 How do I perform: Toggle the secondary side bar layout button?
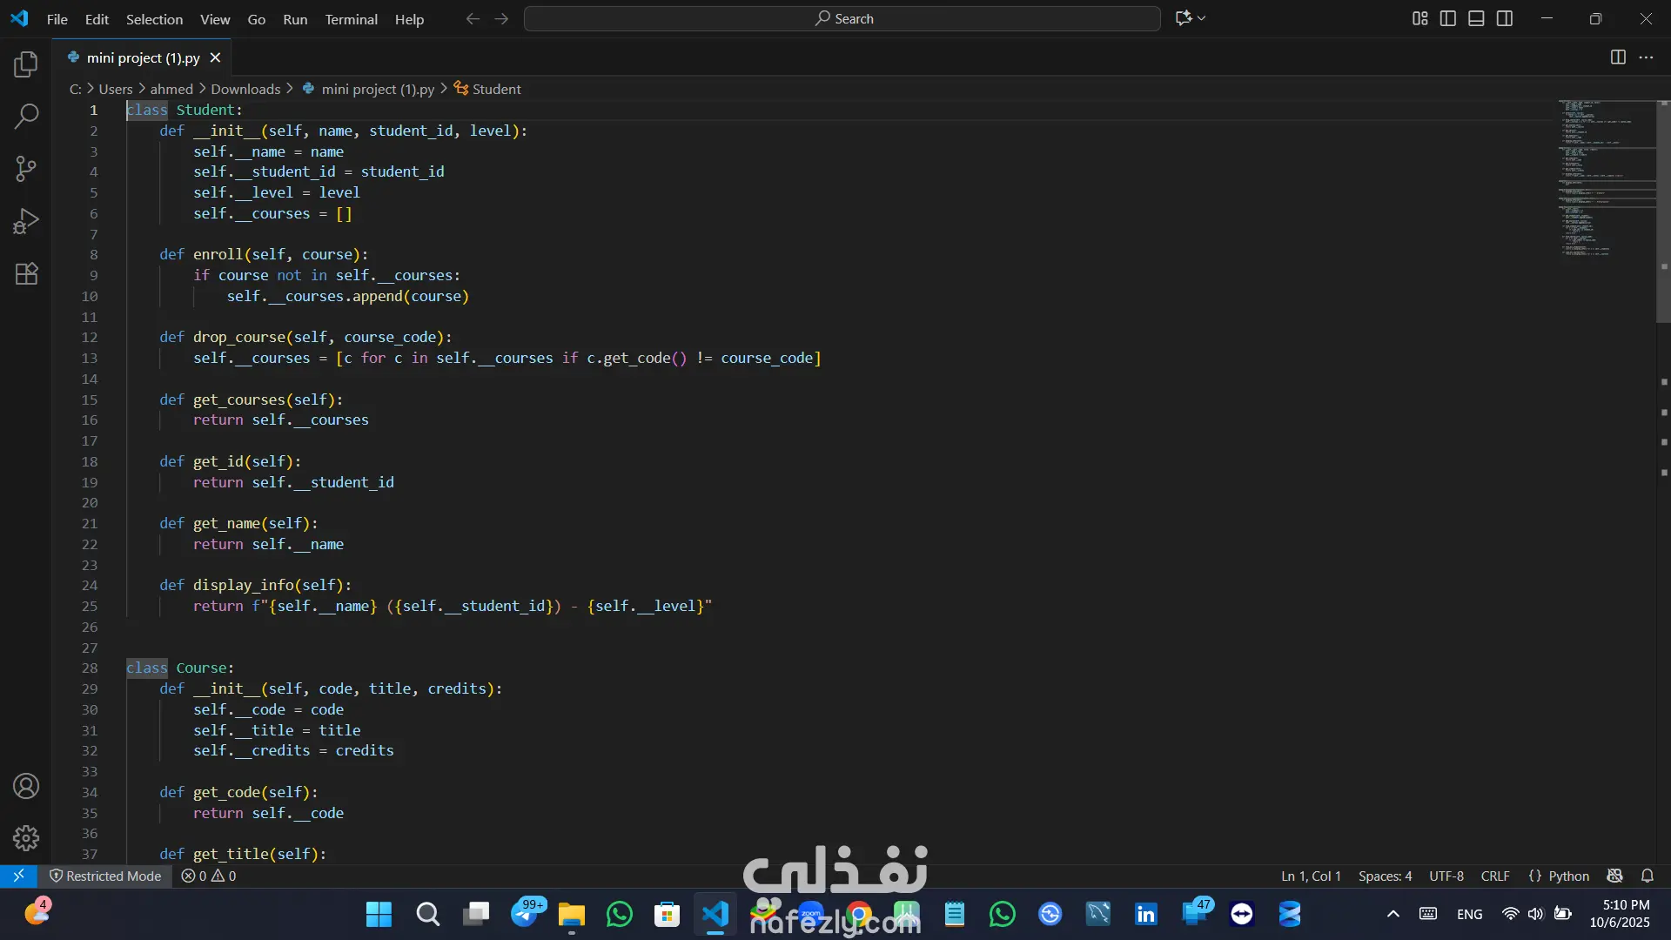(x=1505, y=18)
